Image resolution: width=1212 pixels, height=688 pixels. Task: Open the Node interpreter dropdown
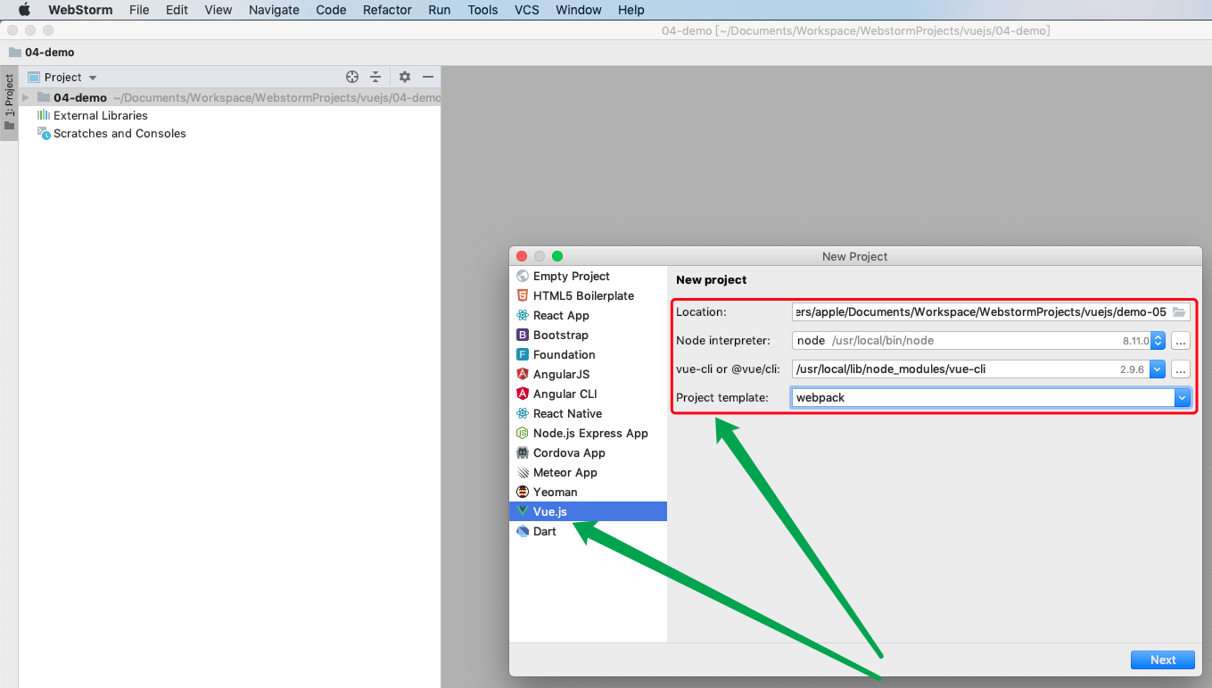coord(1158,340)
